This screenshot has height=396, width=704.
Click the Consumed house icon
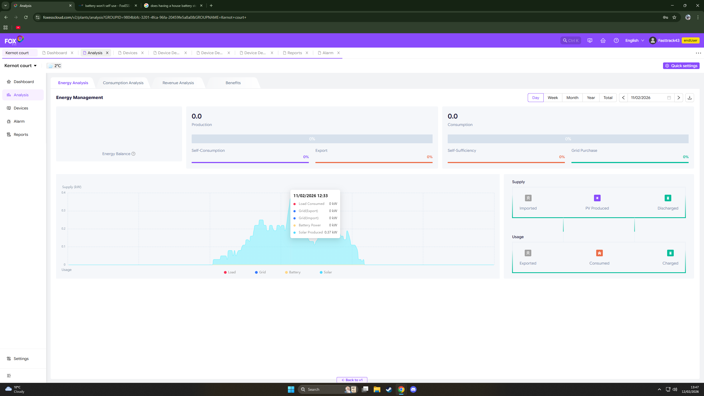[599, 253]
